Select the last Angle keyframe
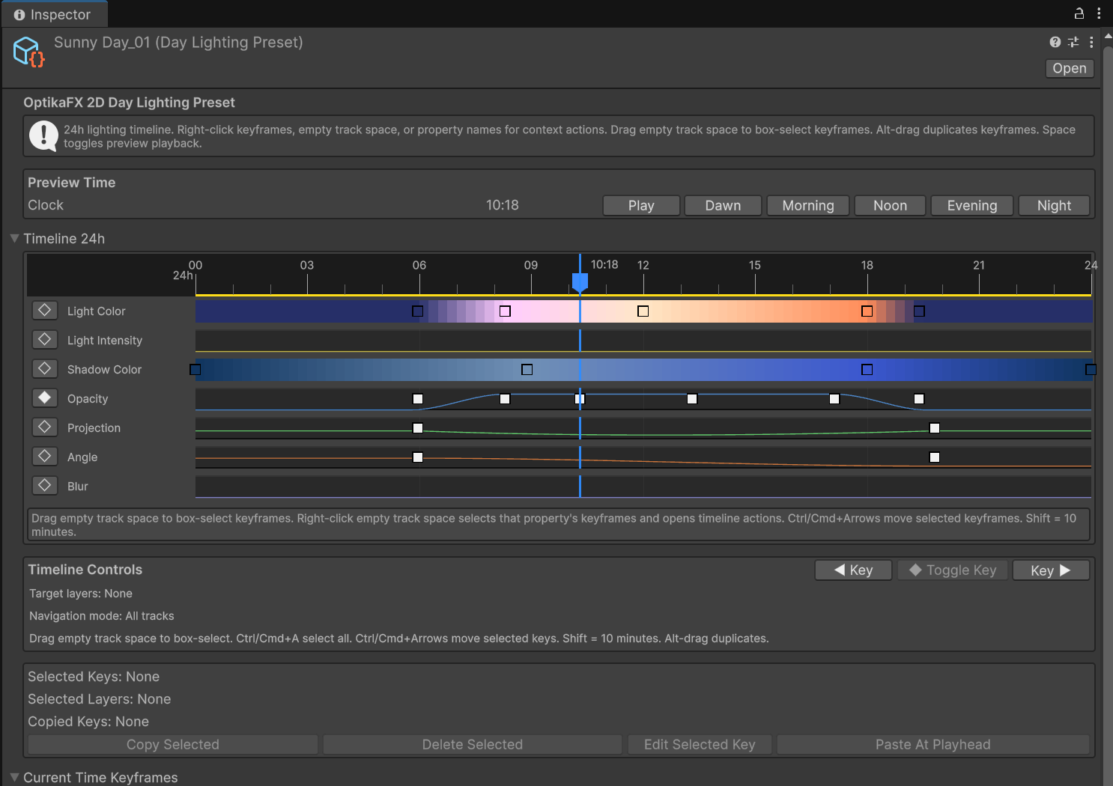The image size is (1113, 786). (x=935, y=457)
